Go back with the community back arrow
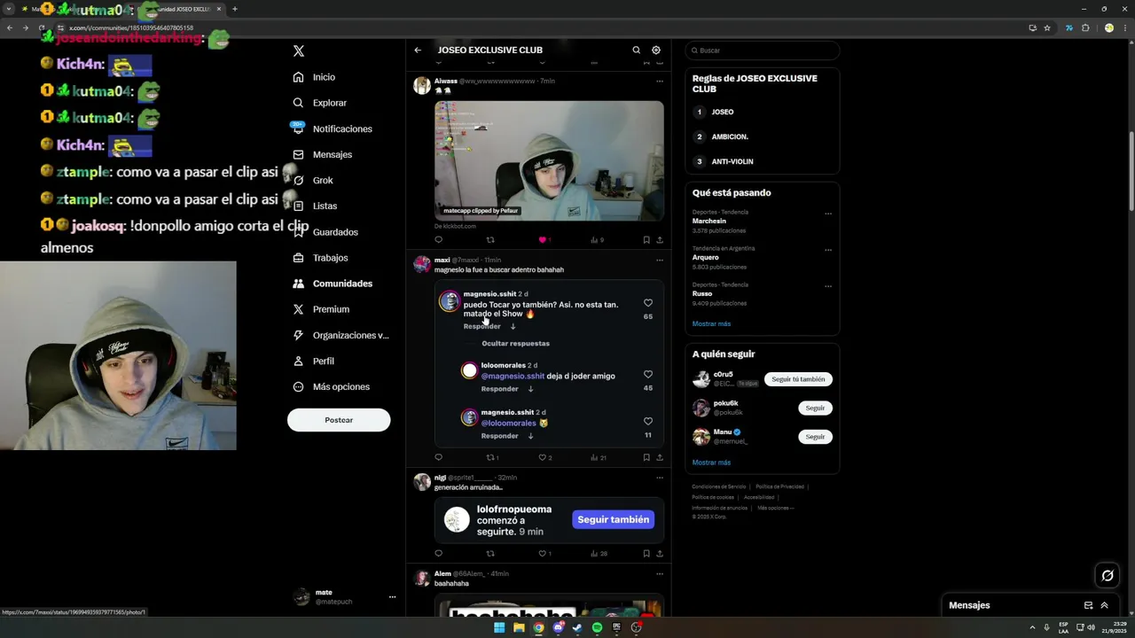The width and height of the screenshot is (1135, 638). point(418,51)
